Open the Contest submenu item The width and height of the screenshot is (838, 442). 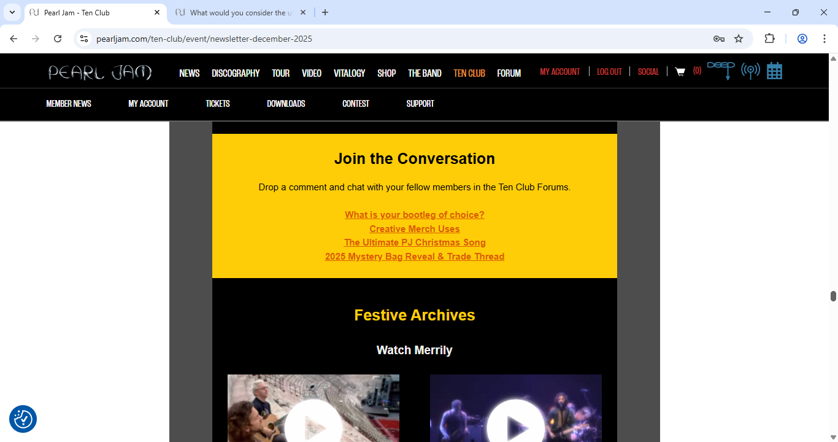click(356, 104)
